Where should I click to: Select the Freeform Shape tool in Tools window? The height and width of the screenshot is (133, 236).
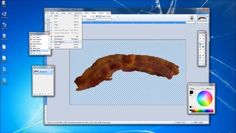tap(203, 64)
